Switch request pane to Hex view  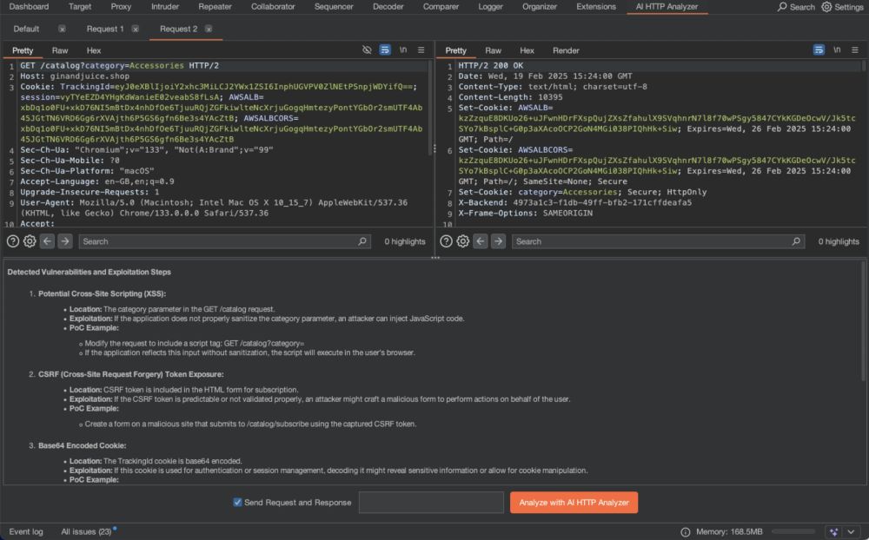click(x=94, y=50)
